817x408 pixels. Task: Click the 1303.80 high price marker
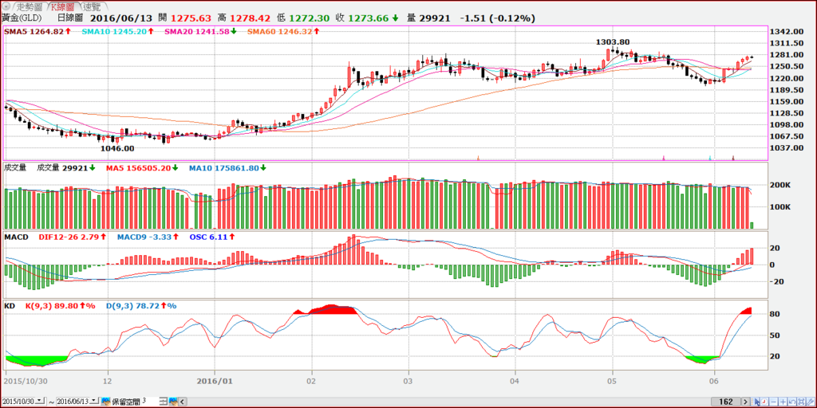point(614,41)
